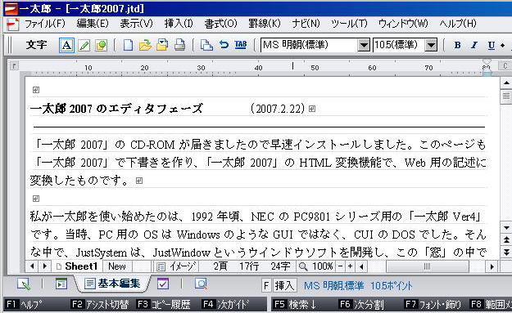Image resolution: width=512 pixels, height=313 pixels.
Task: Click the print preview icon after the printer
Action: pos(206,45)
